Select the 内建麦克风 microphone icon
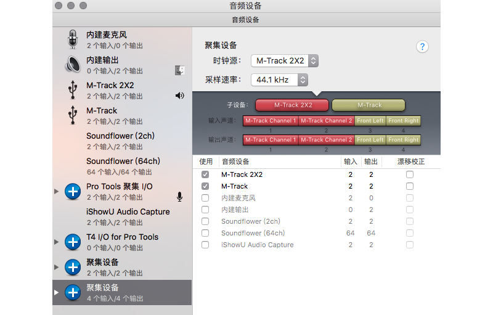 click(73, 39)
